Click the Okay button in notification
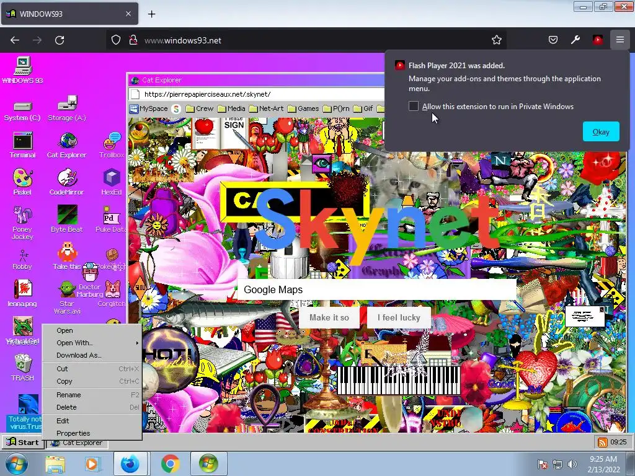Screen dimensions: 635x476 pos(601,131)
